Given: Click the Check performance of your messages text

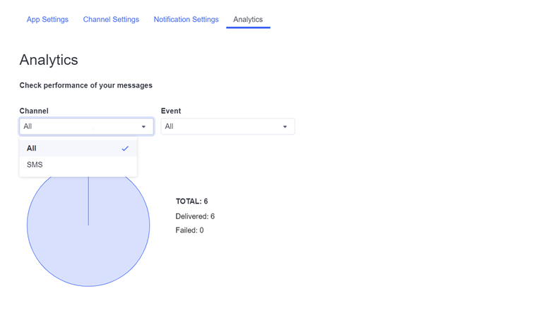Looking at the screenshot, I should click(x=85, y=85).
